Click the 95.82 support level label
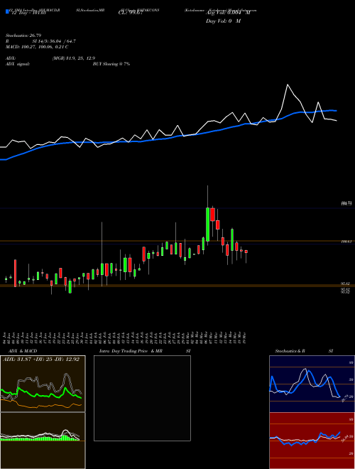Image resolution: width=355 pixels, height=469 pixels. (x=346, y=284)
